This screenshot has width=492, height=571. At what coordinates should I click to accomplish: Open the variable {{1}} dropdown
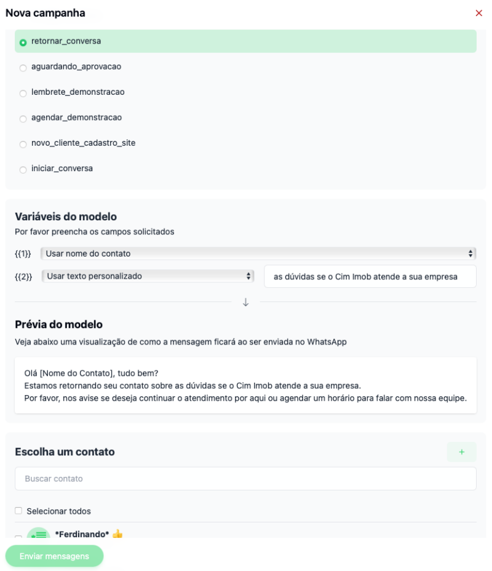coord(258,254)
